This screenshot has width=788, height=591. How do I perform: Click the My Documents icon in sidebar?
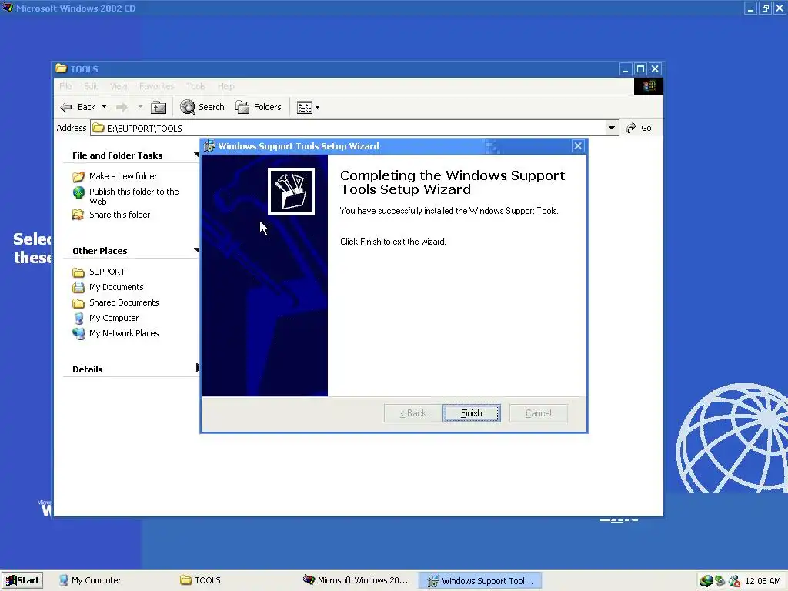click(78, 288)
